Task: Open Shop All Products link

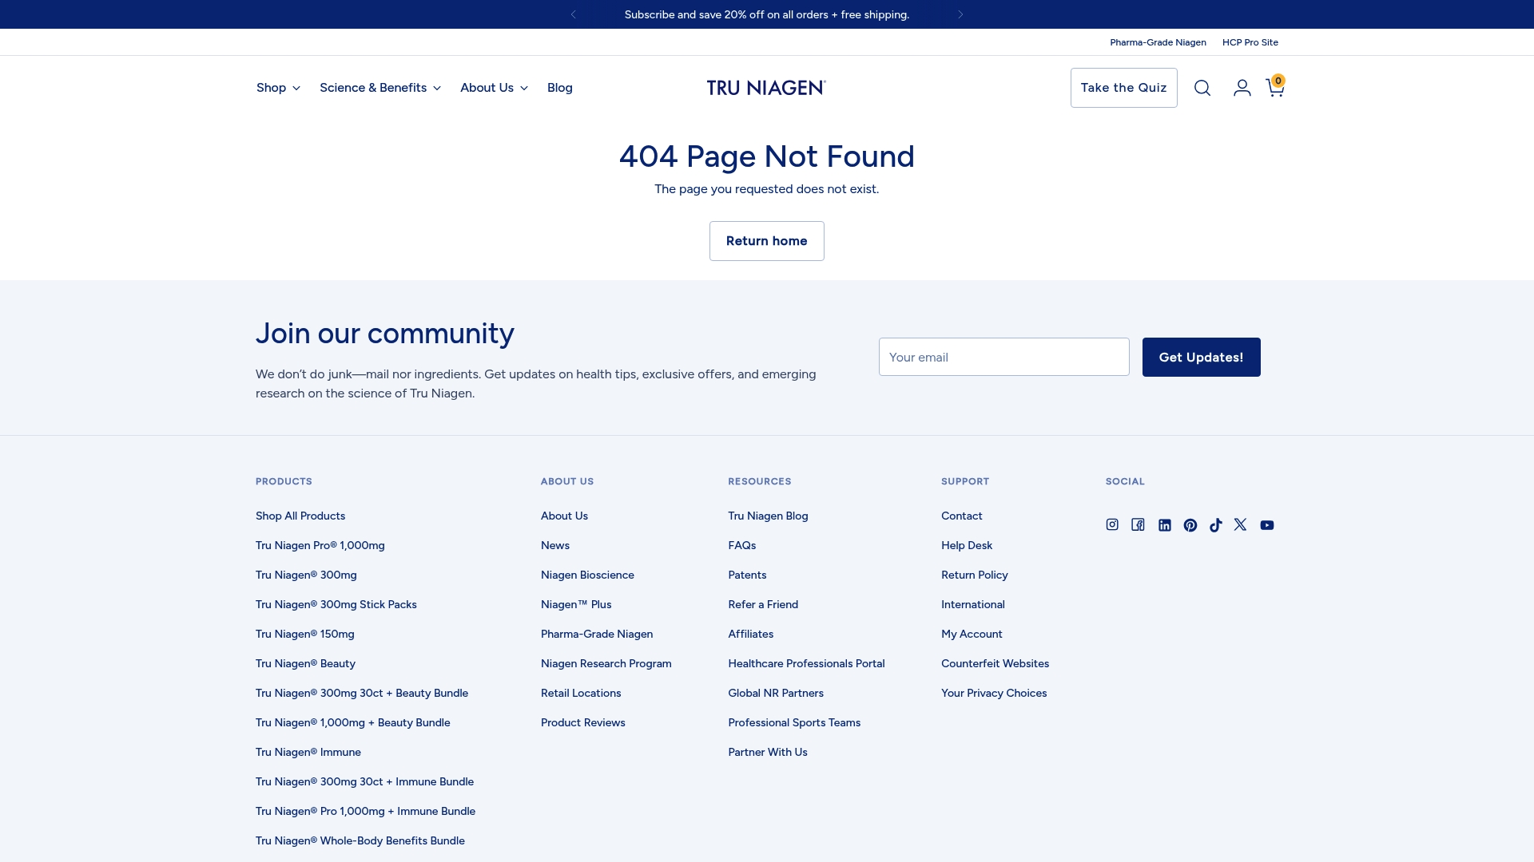Action: coord(300,516)
